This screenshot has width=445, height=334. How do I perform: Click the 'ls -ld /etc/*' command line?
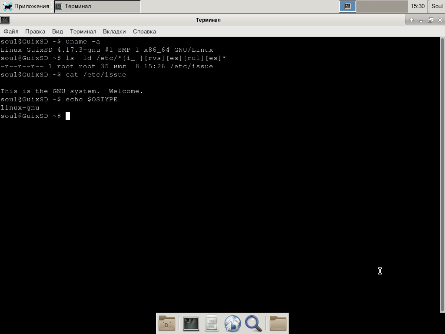coord(113,58)
